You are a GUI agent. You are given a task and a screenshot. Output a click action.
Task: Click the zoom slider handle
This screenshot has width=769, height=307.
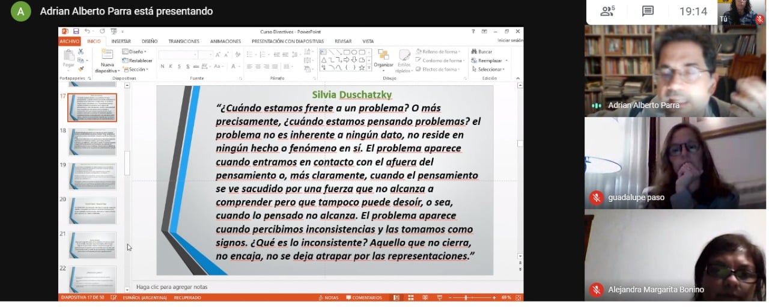pyautogui.click(x=466, y=297)
